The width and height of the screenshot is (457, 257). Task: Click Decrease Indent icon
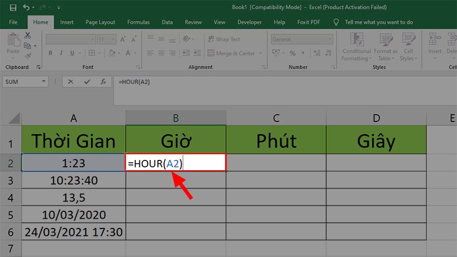[x=186, y=53]
